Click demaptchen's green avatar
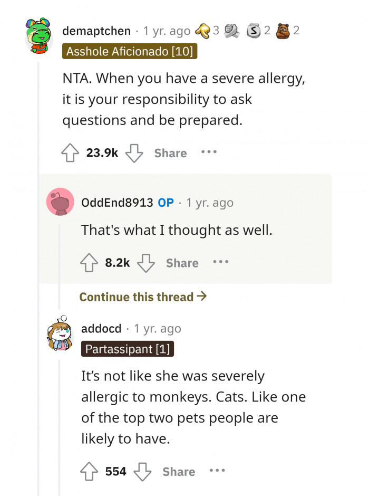 [x=37, y=35]
